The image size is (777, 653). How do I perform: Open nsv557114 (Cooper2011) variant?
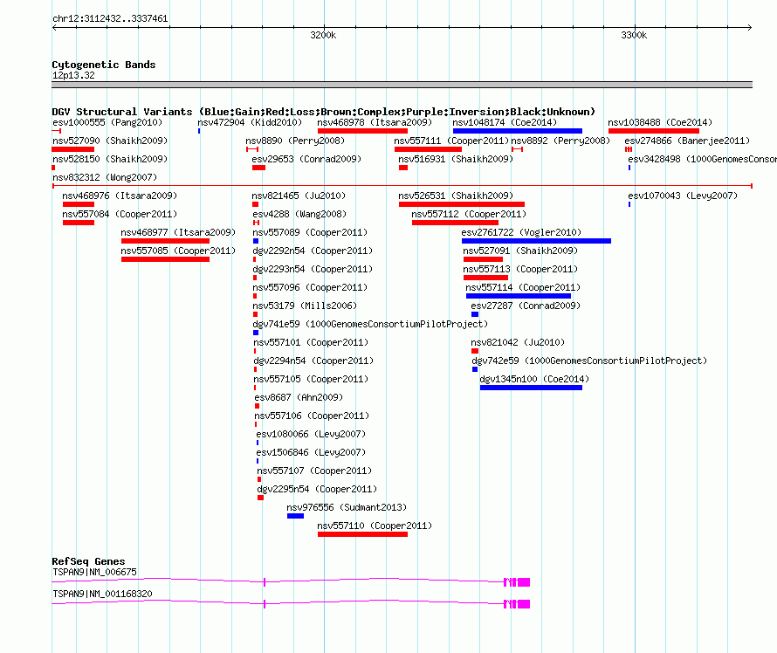click(523, 287)
